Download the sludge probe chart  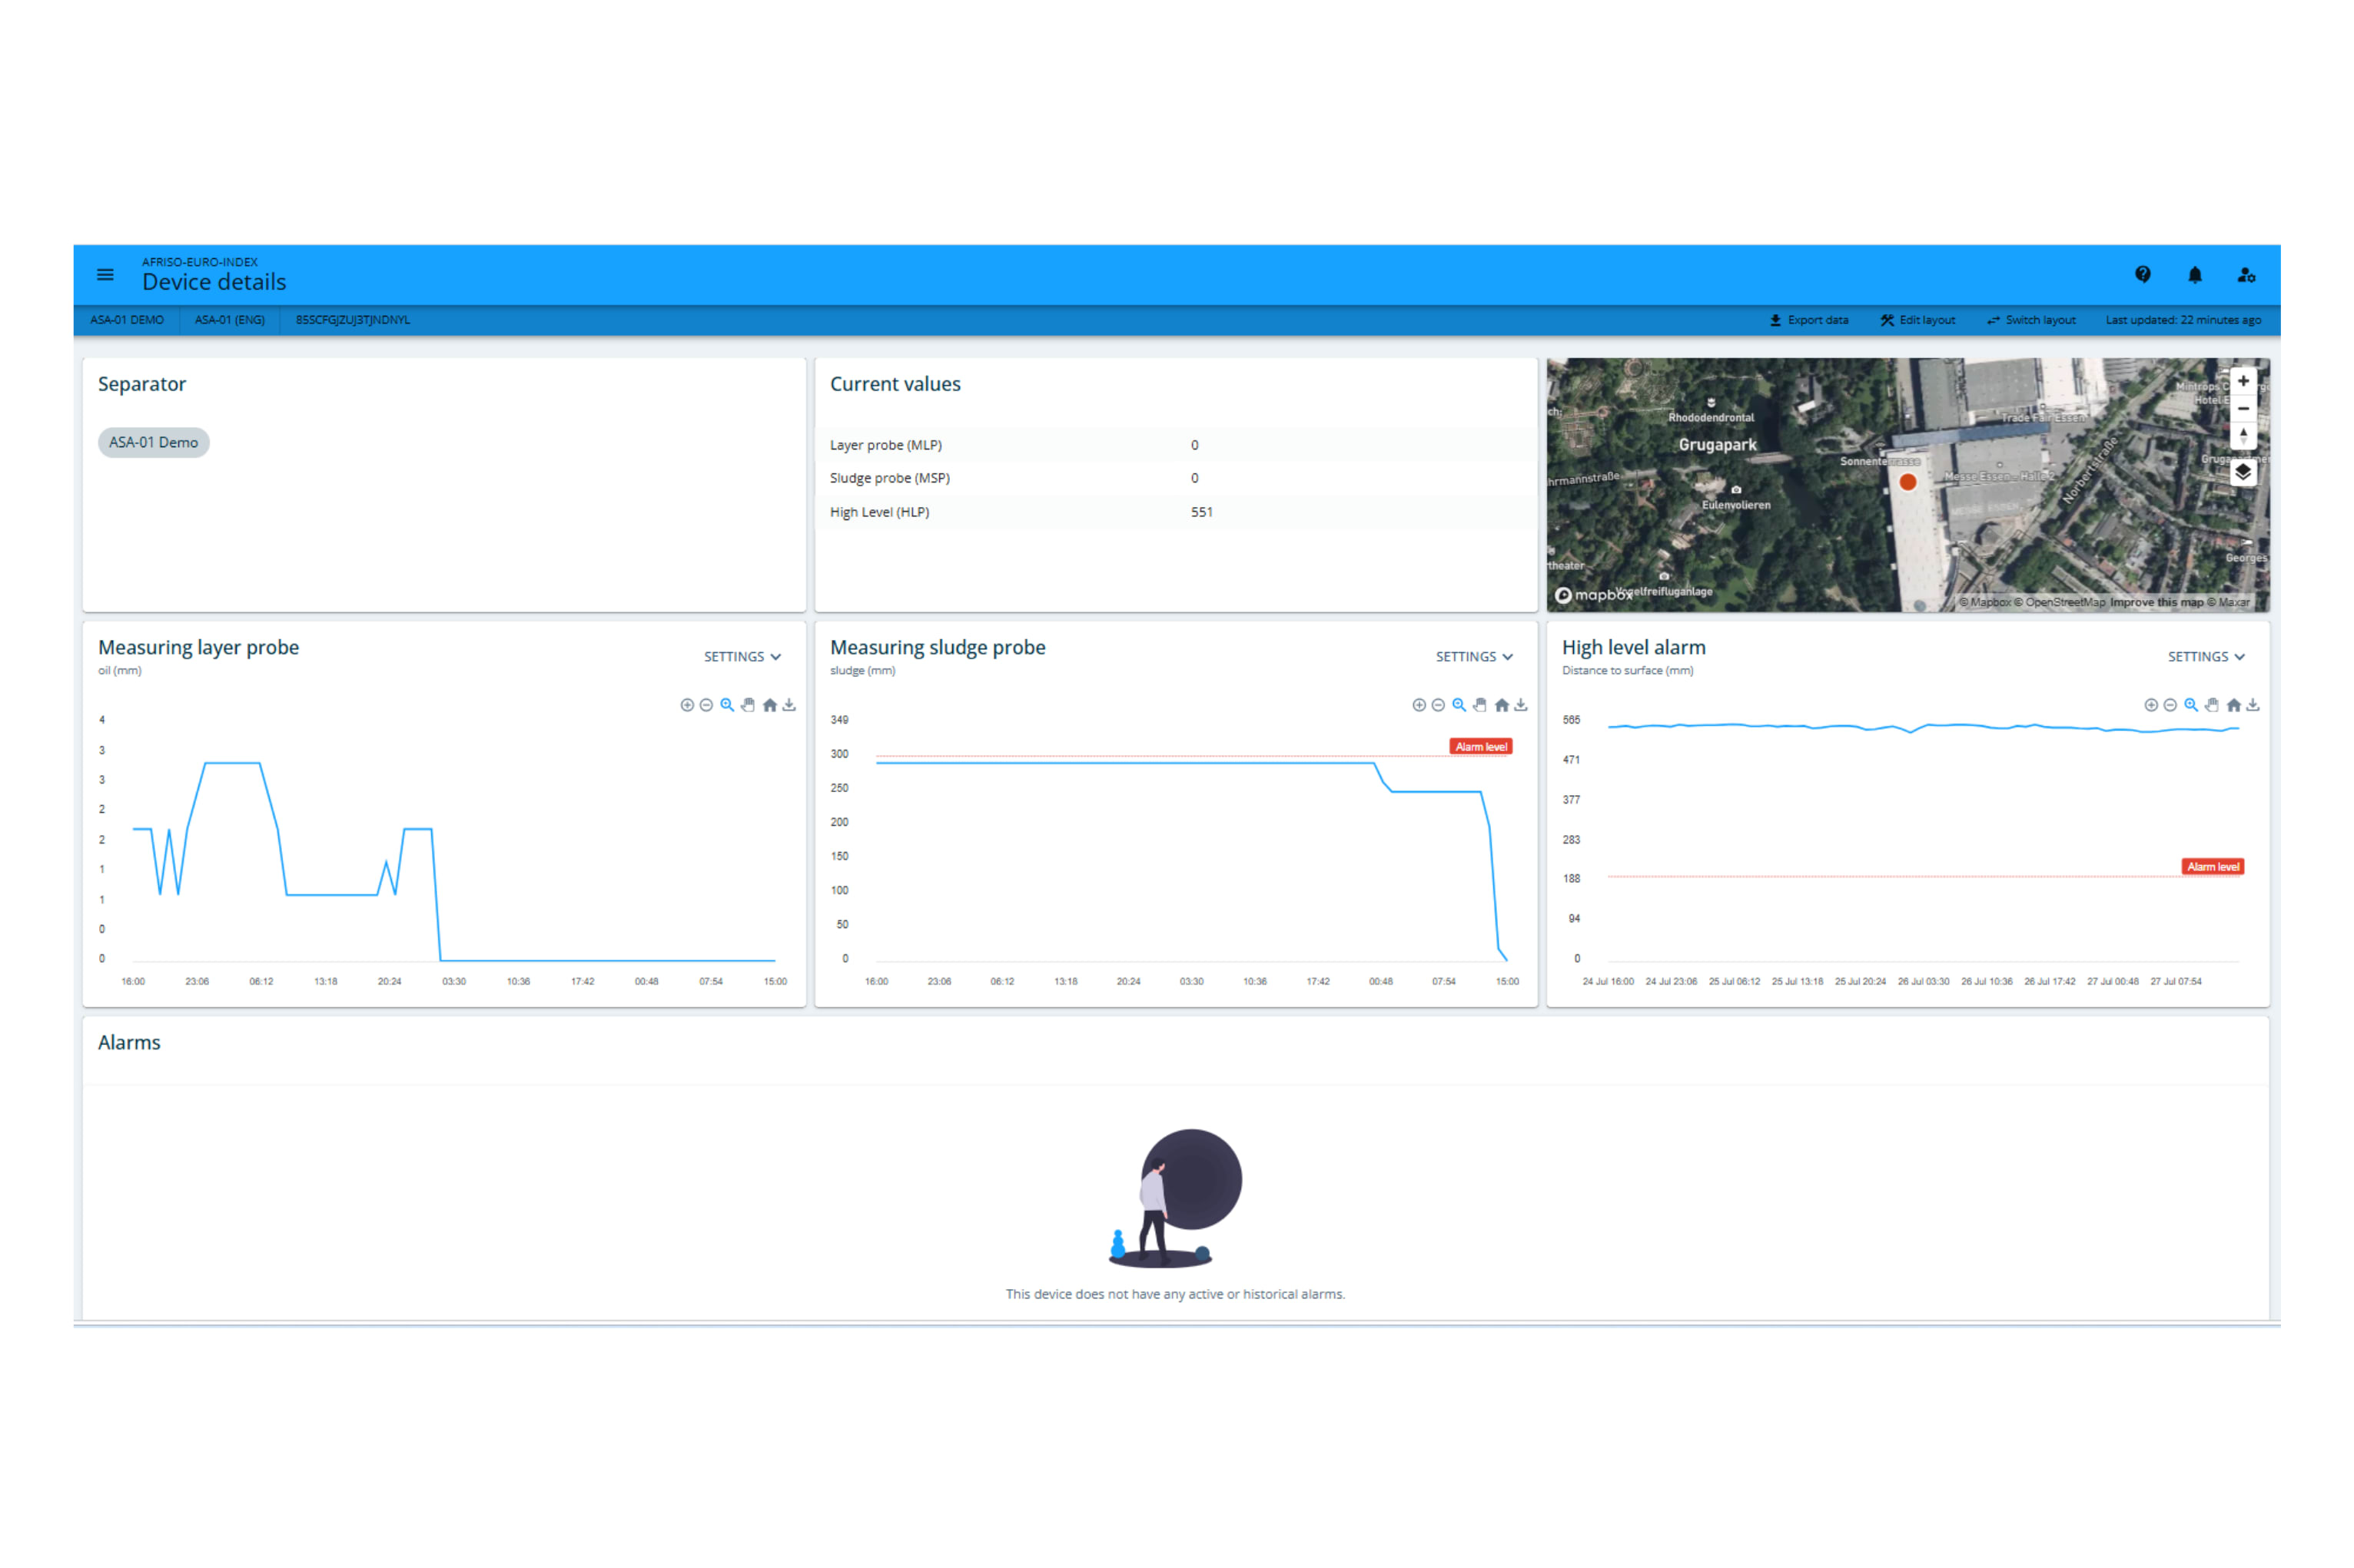click(1521, 705)
